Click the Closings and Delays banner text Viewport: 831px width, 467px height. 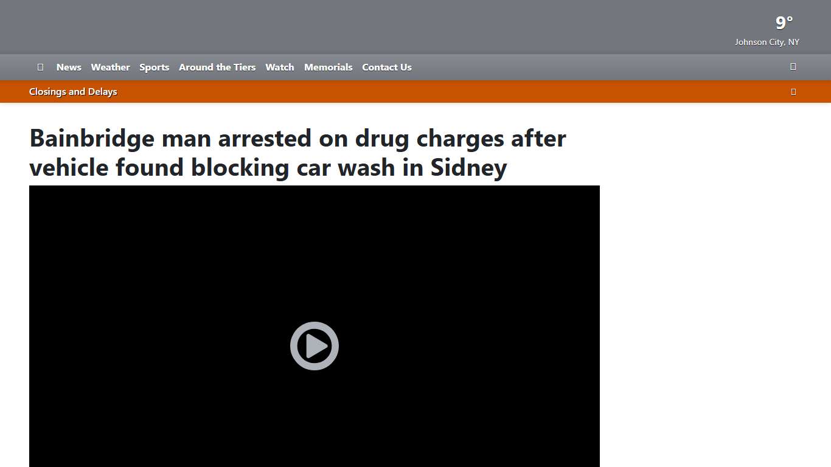coord(73,91)
